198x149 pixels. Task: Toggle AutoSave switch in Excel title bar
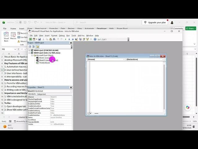19,22
